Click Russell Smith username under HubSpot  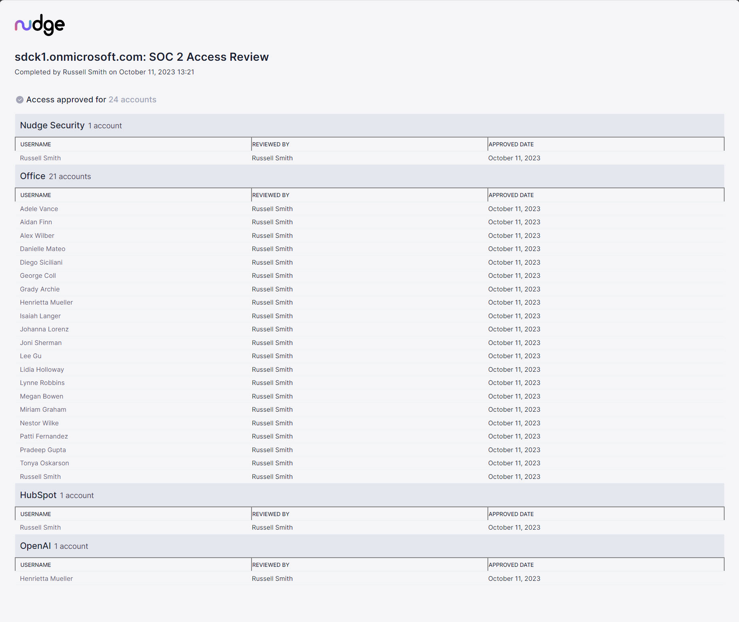[40, 527]
